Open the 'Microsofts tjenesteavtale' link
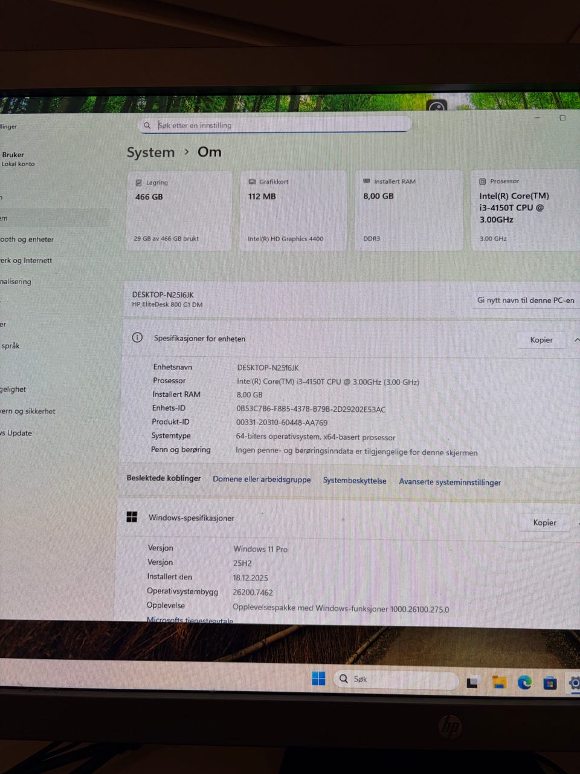Image resolution: width=580 pixels, height=774 pixels. pos(190,620)
